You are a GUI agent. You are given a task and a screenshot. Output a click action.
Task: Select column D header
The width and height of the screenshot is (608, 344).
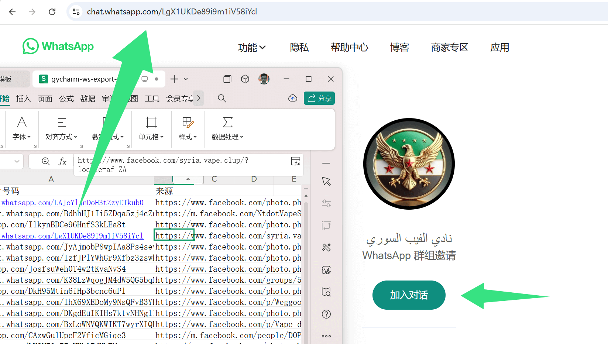(254, 179)
